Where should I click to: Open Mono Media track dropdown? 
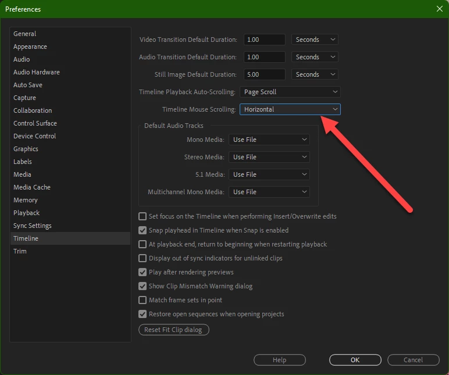coord(269,140)
